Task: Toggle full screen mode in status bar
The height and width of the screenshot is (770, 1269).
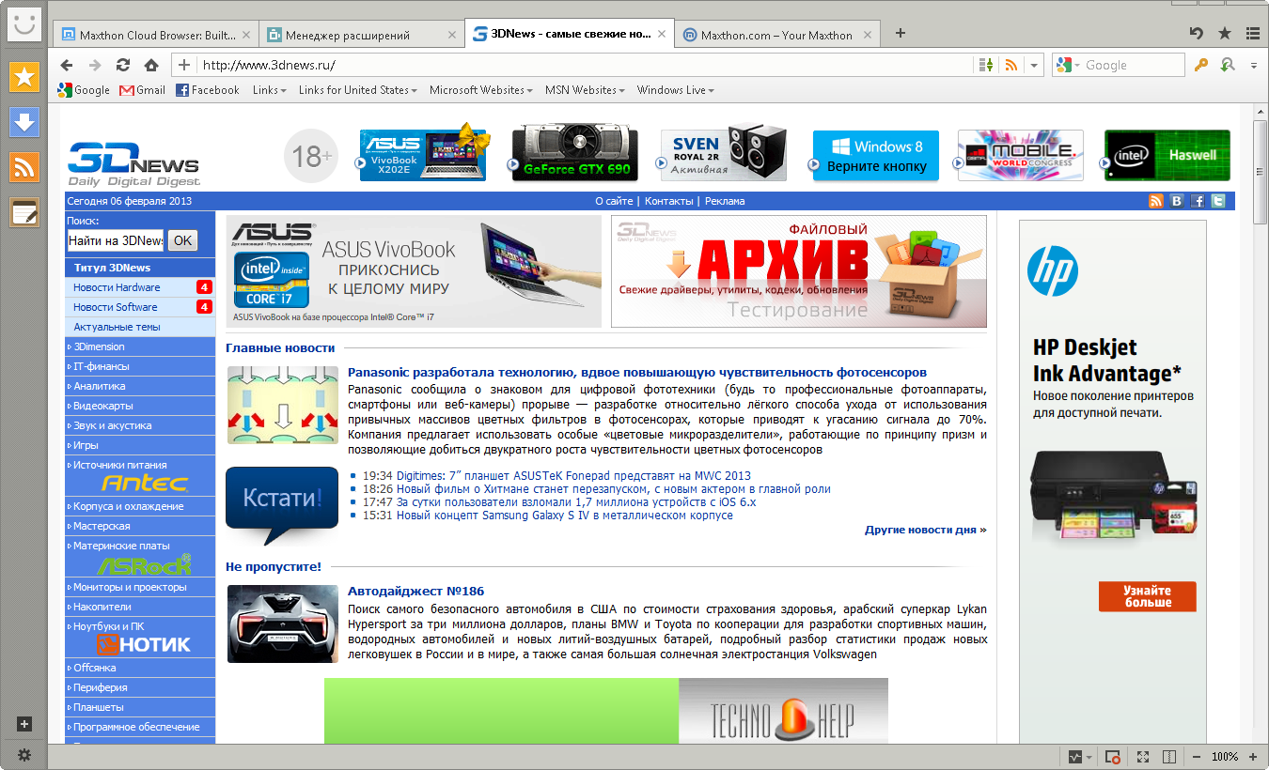Action: [1143, 757]
